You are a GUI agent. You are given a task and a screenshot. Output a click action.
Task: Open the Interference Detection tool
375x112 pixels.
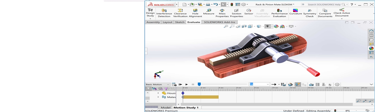[164, 13]
